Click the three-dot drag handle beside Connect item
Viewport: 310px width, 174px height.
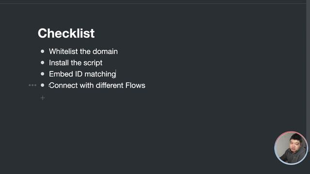(32, 85)
